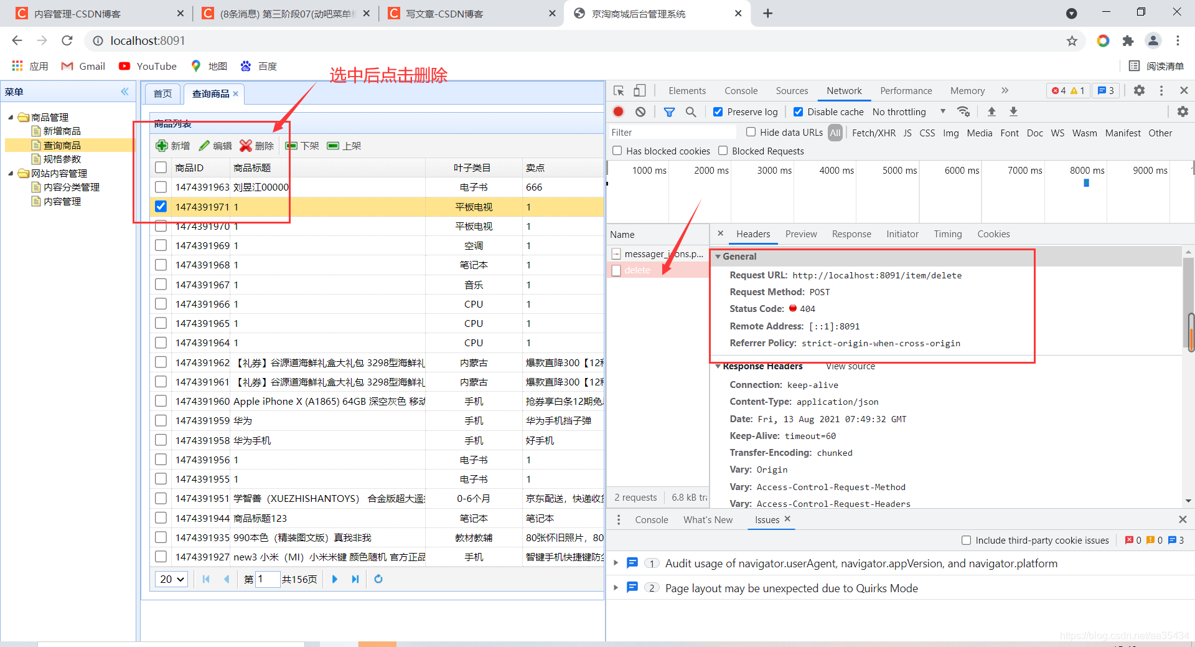Clear the network log
The image size is (1195, 647).
tap(640, 111)
